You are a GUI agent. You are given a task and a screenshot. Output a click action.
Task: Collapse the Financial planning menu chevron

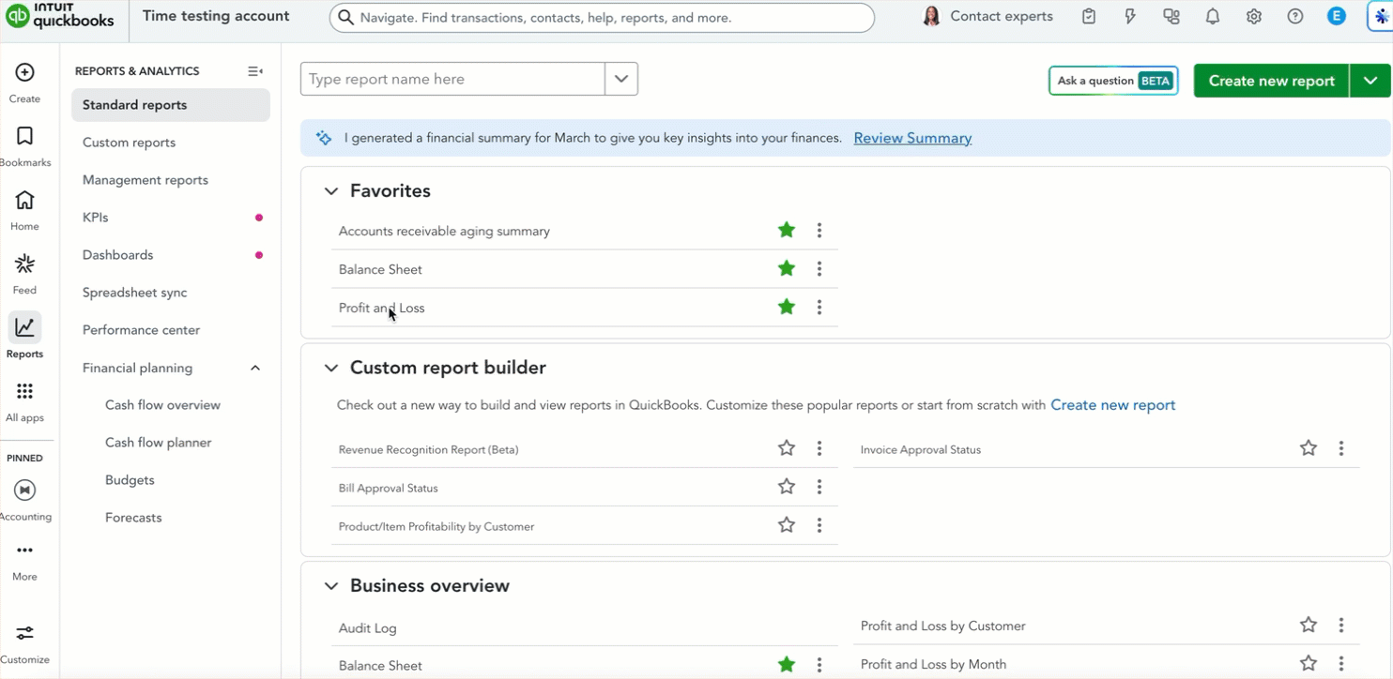click(255, 368)
